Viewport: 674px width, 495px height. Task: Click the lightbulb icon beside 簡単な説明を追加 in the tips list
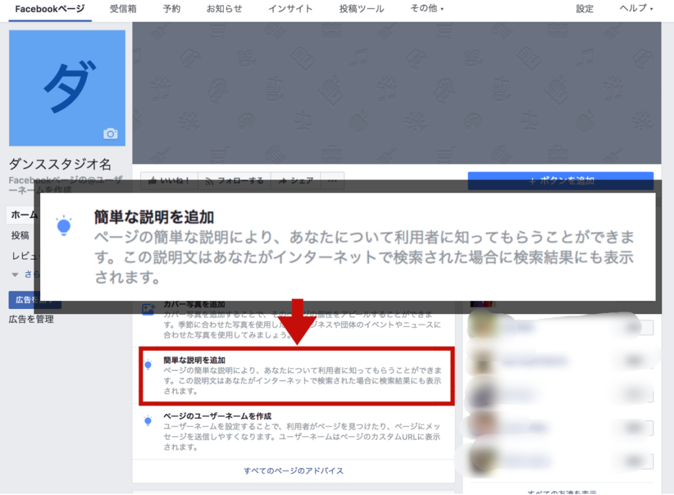click(x=148, y=364)
